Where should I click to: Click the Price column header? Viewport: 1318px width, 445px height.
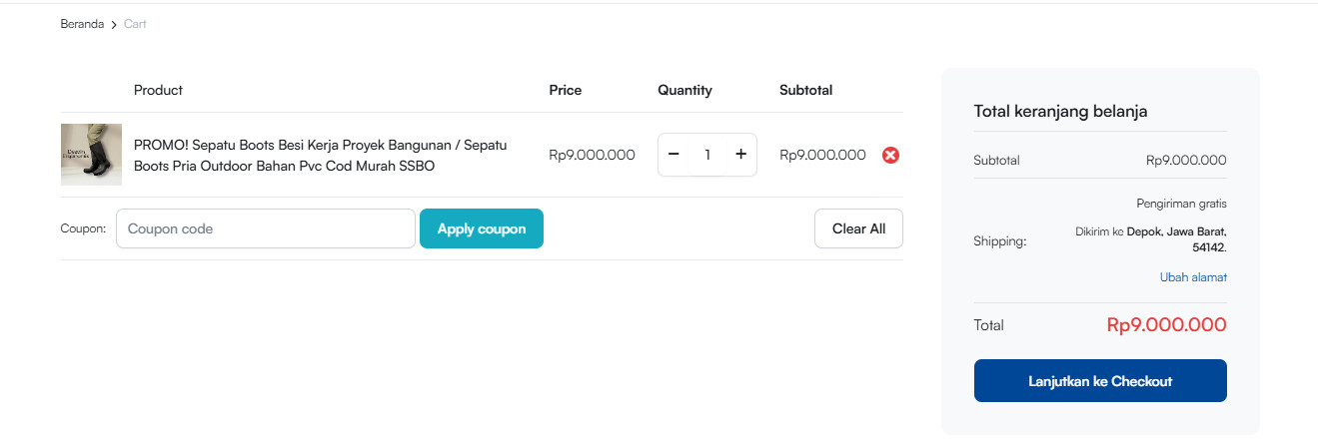(566, 90)
